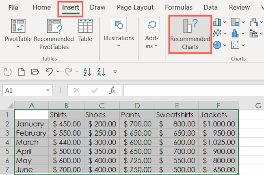This screenshot has height=175, width=264.
Task: Open the Formulas tab
Action: pyautogui.click(x=179, y=7)
